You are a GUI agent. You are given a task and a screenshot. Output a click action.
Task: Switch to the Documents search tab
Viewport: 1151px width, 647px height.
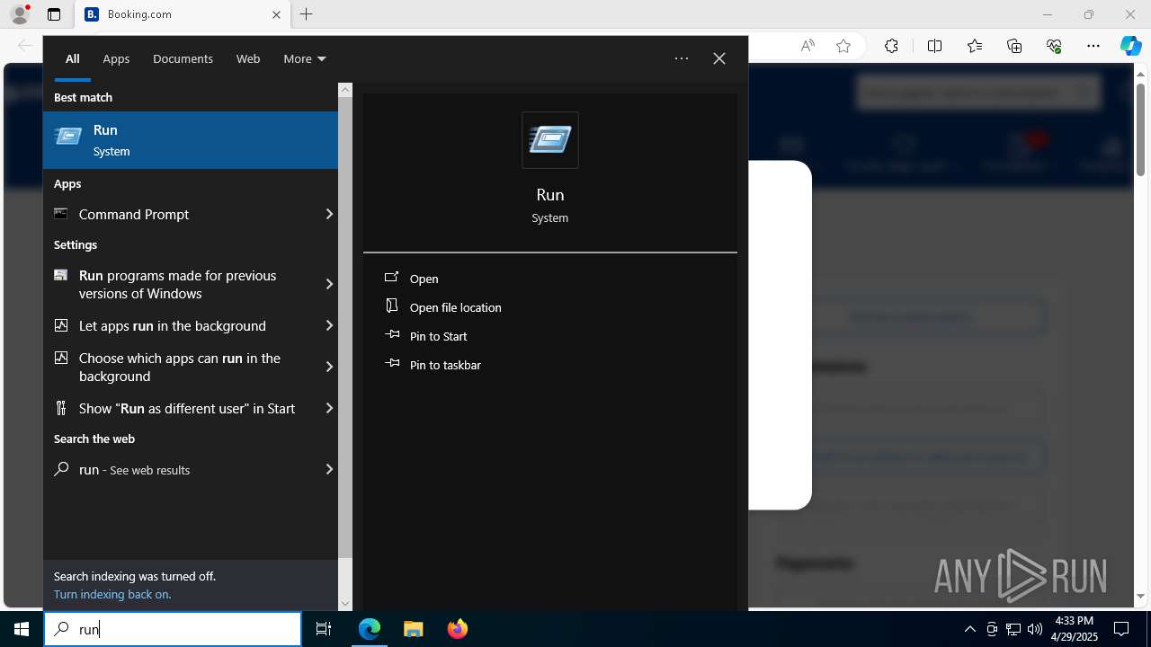click(x=183, y=58)
